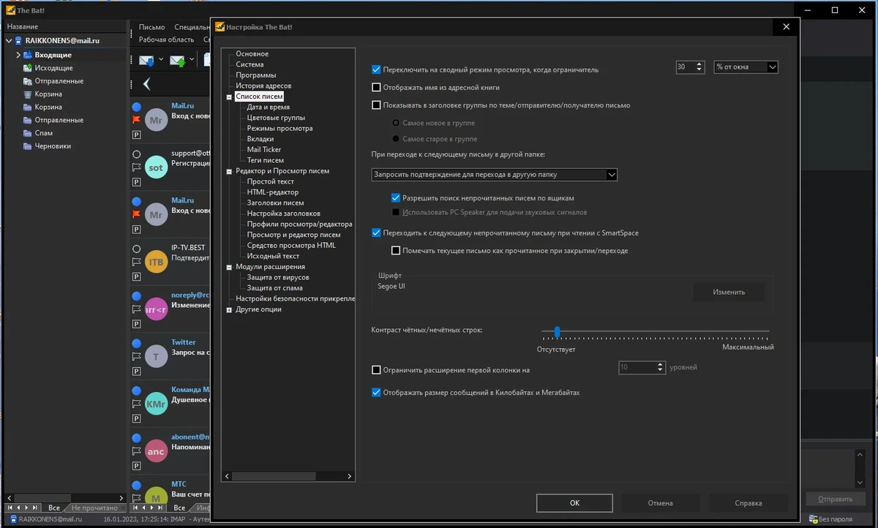Click the Справка help button
This screenshot has width=878, height=528.
click(x=748, y=503)
